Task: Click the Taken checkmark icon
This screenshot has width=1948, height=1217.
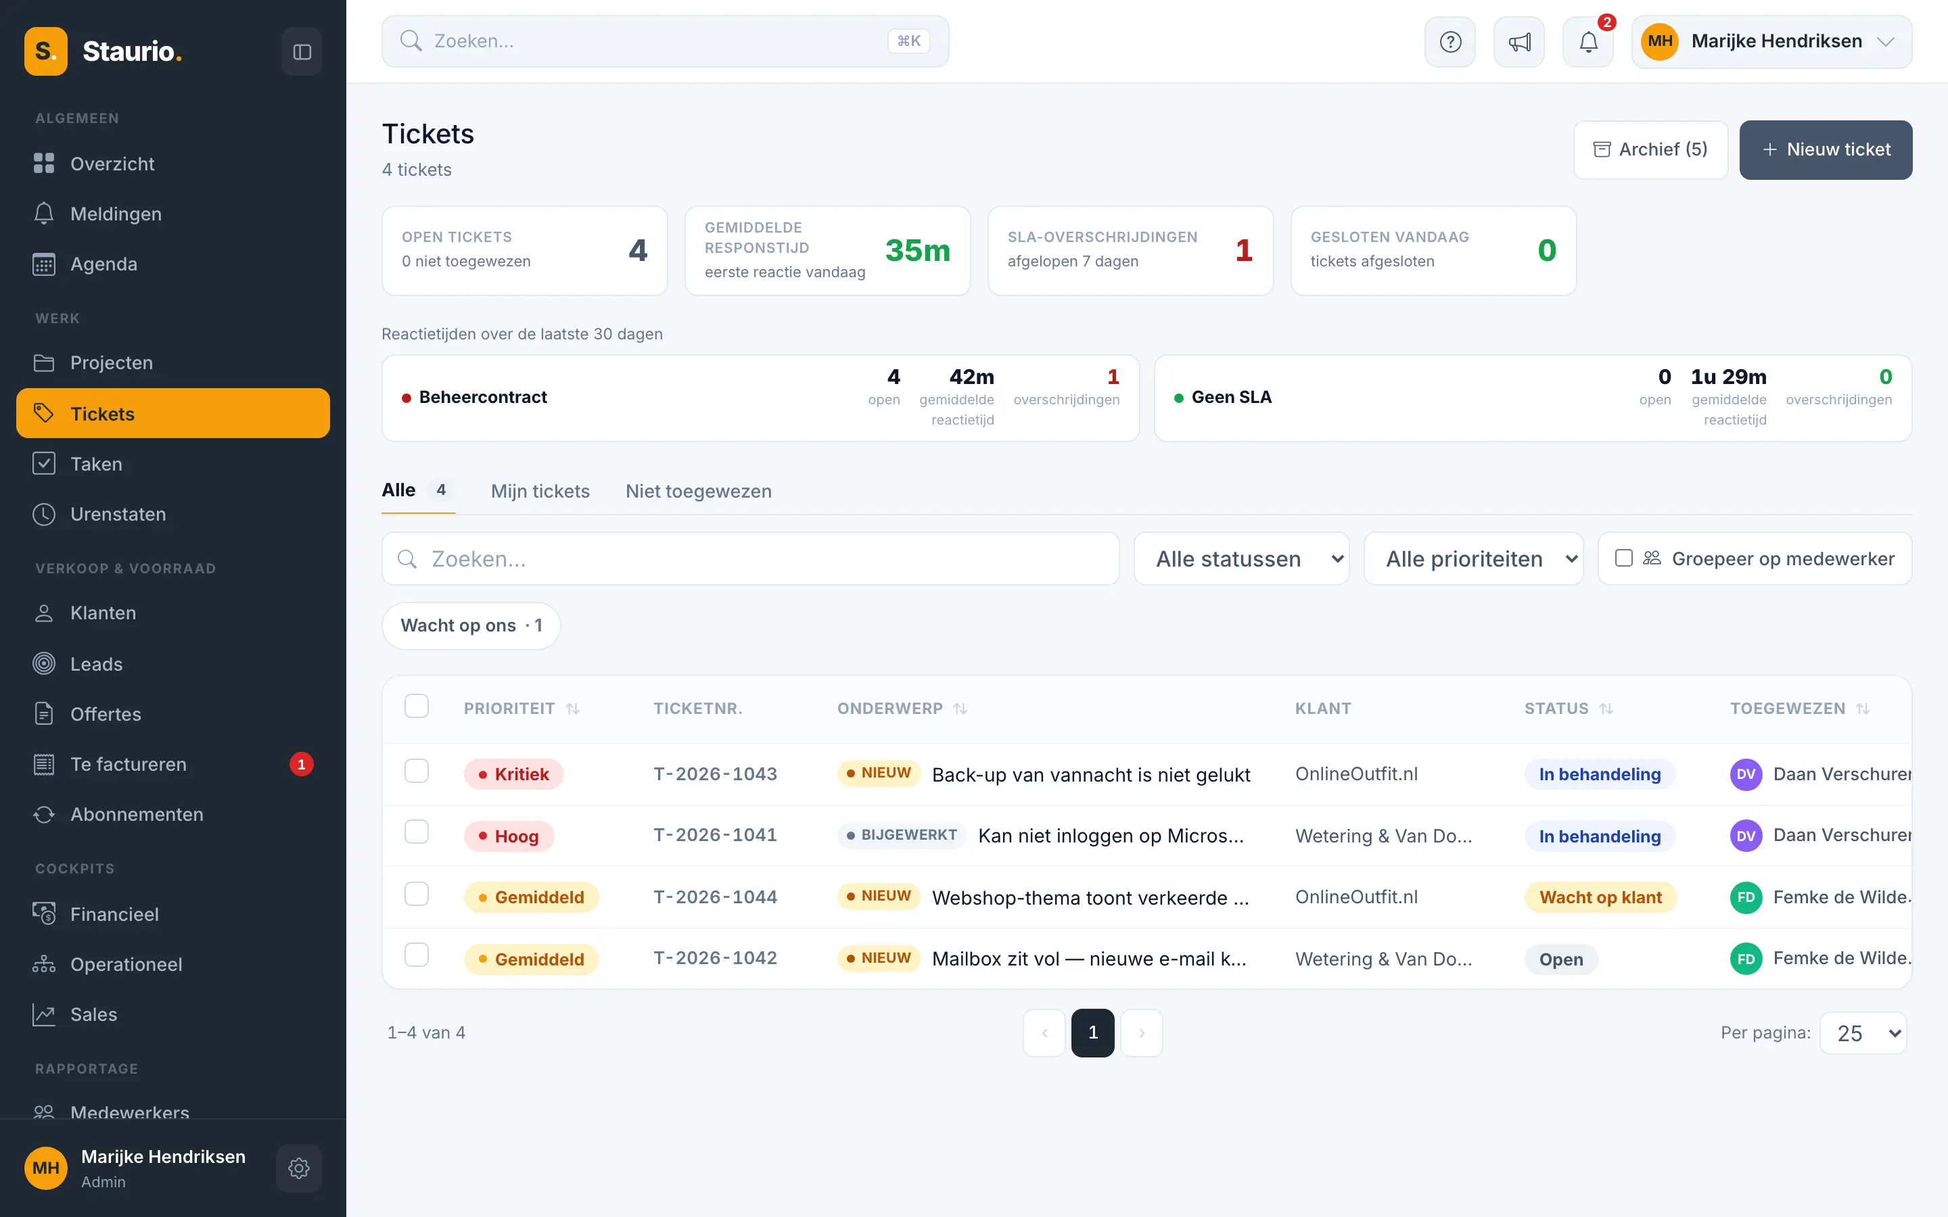Action: click(x=44, y=464)
